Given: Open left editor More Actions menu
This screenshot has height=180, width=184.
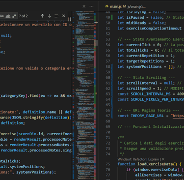Looking at the screenshot, I should (x=91, y=6).
